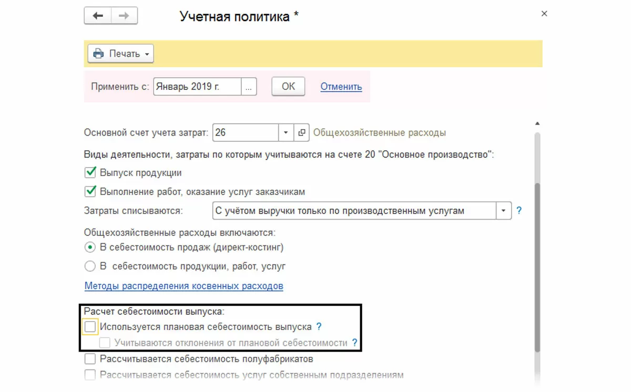
Task: Open help for planned cost usage
Action: [x=319, y=327]
